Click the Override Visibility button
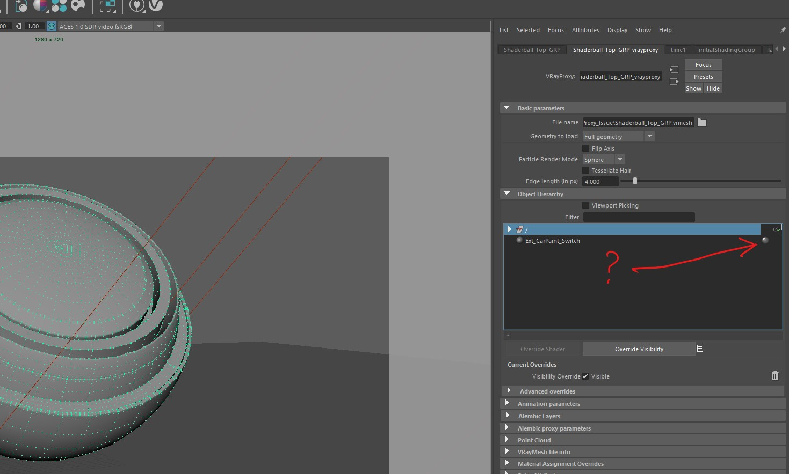The height and width of the screenshot is (474, 789). [639, 349]
